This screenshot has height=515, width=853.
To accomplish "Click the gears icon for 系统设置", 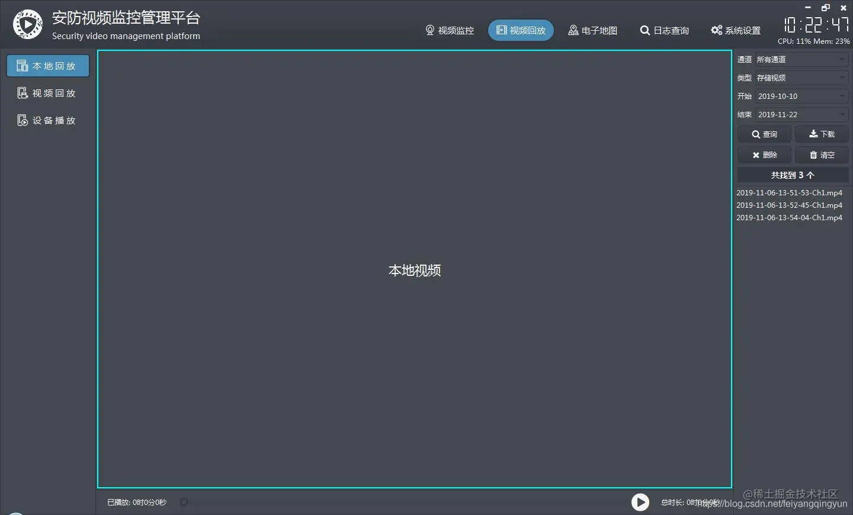I will pos(716,30).
